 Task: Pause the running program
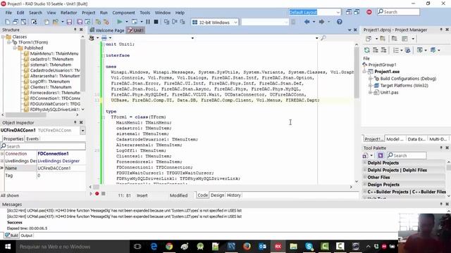click(148, 22)
